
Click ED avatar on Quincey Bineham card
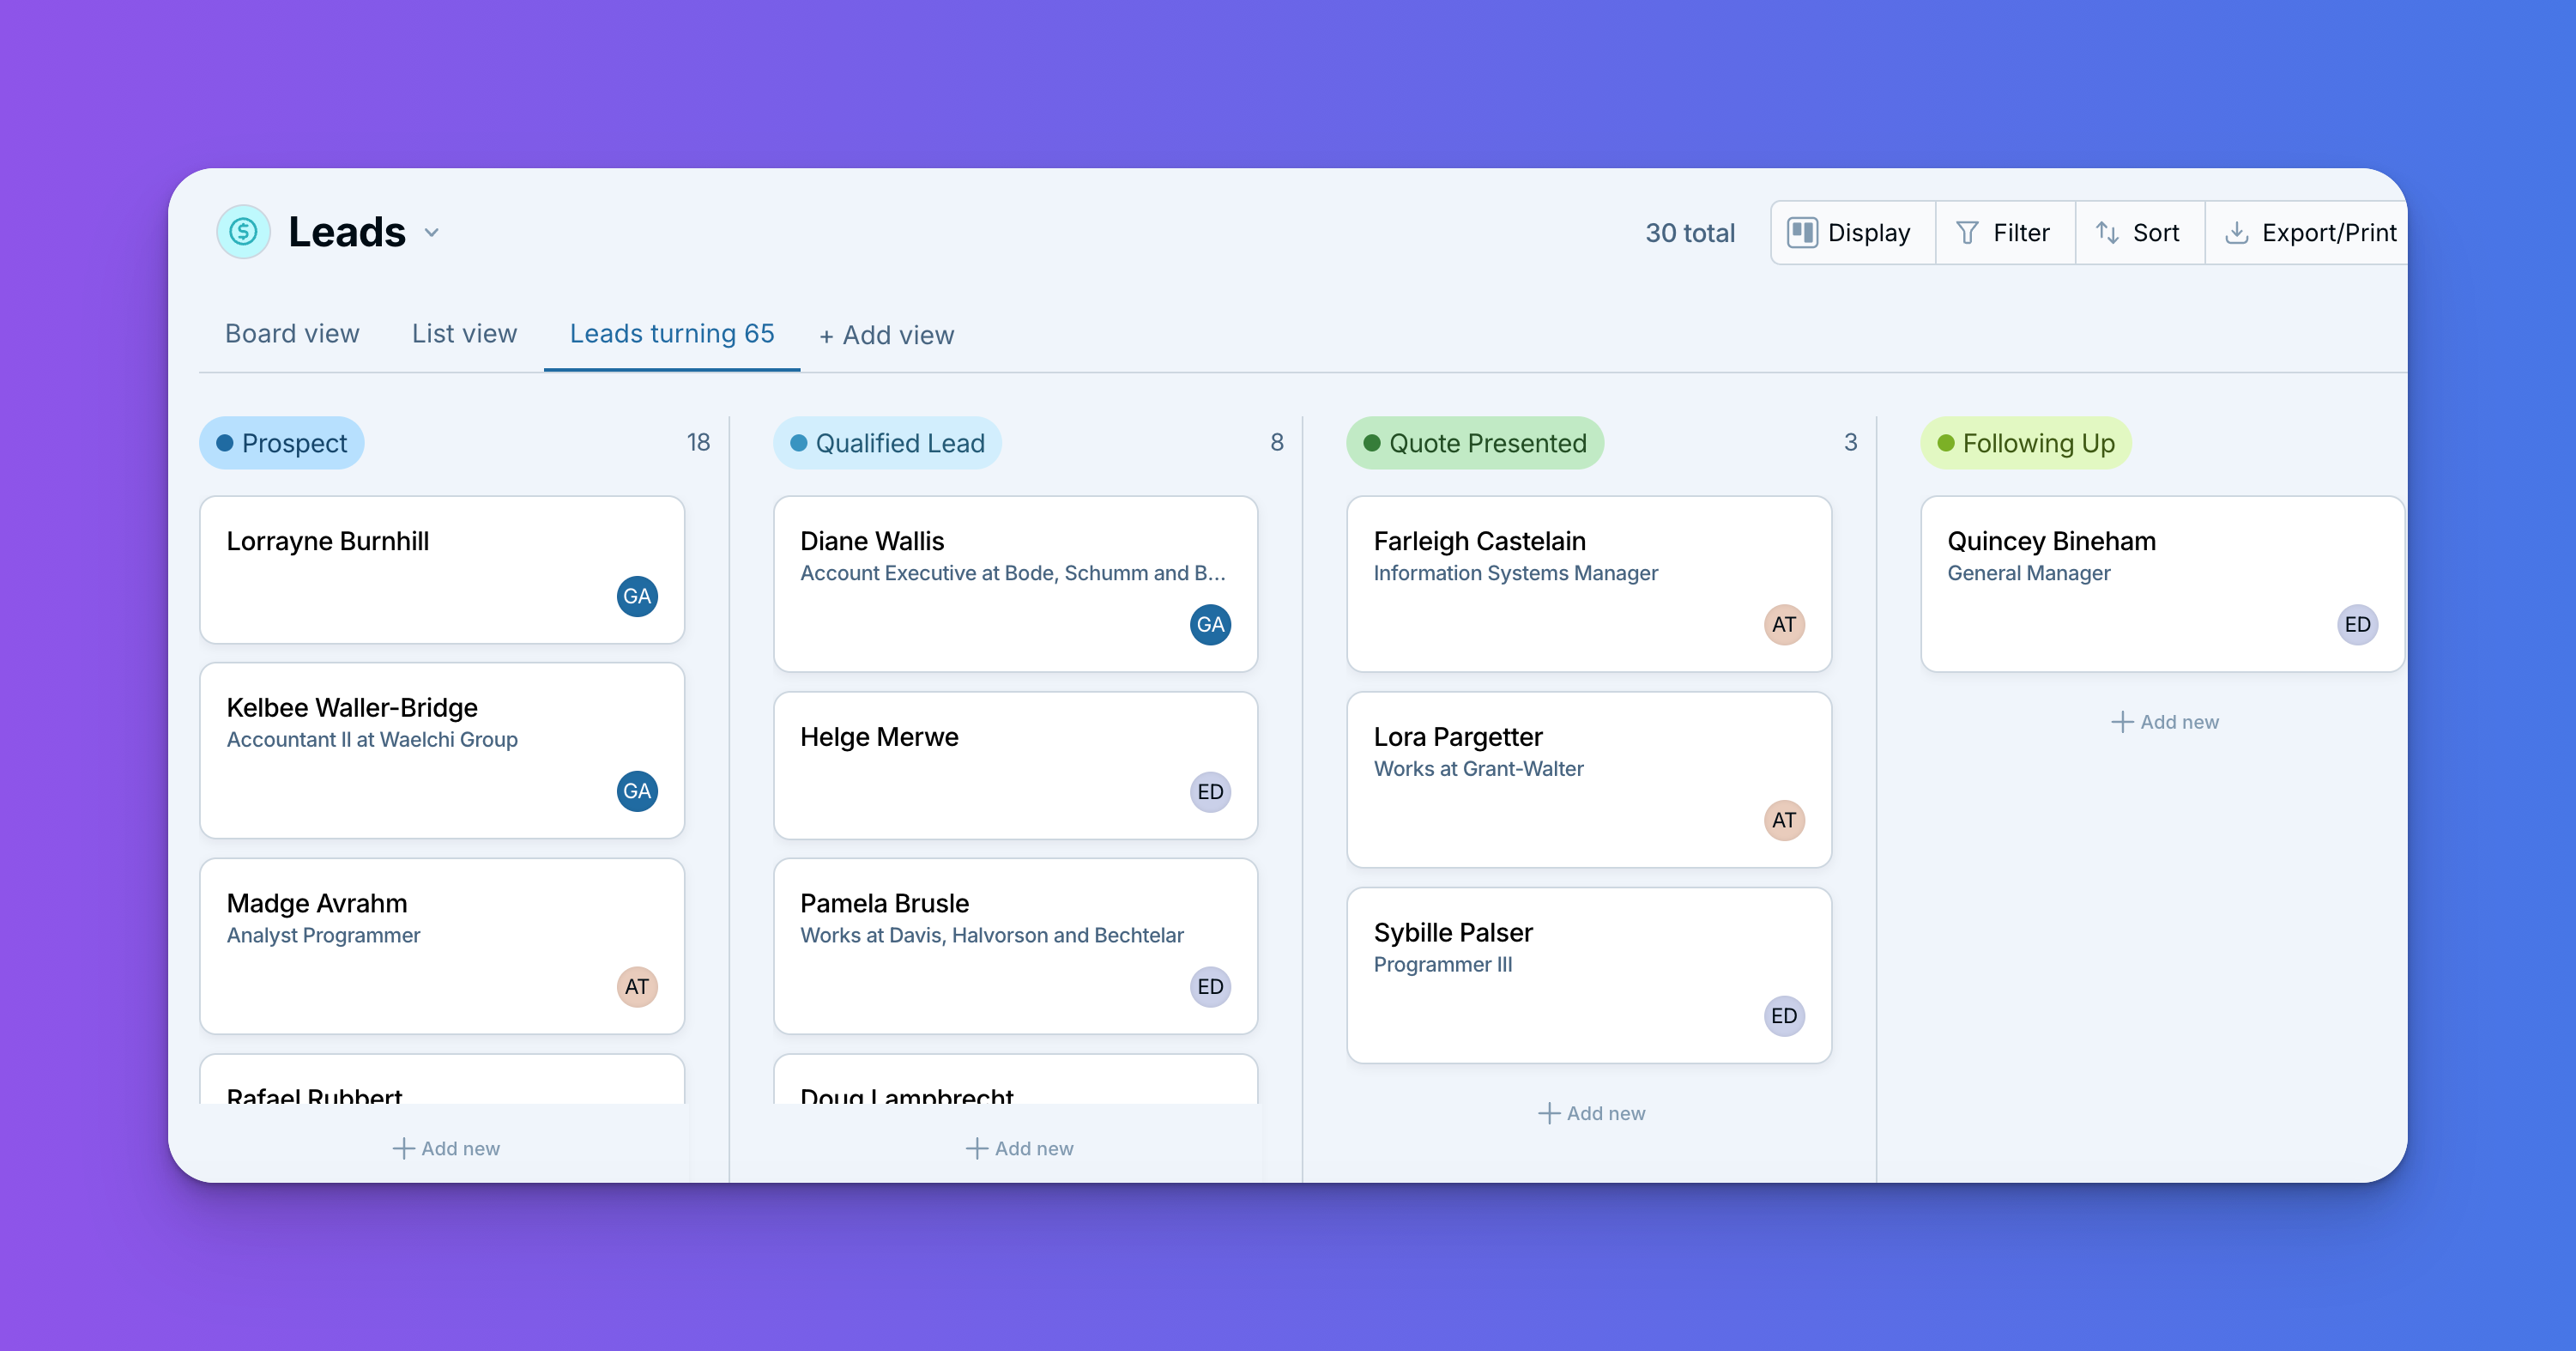[2357, 625]
